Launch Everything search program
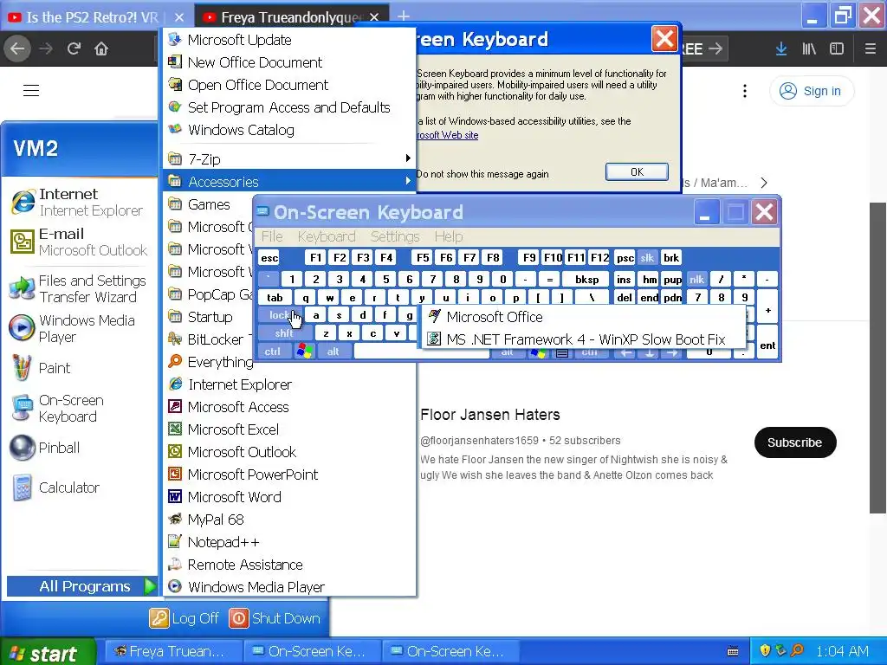887x665 pixels. click(x=210, y=362)
